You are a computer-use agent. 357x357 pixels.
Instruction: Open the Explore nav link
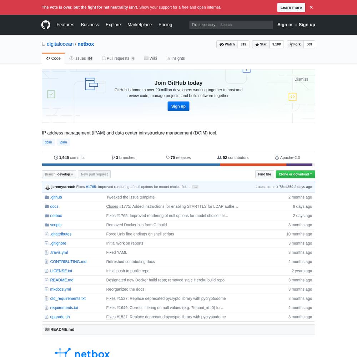pos(113,25)
